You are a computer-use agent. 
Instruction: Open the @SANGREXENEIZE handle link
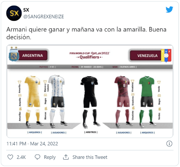coord(43,16)
